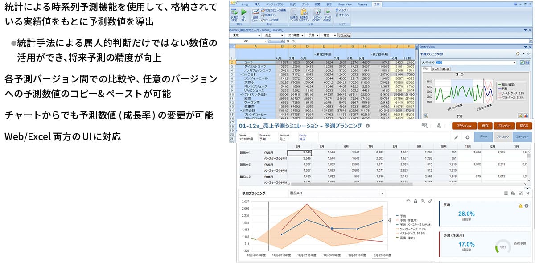Viewport: 535px width, 263px height.
Task: Click the chart view icon in prediction panel header
Action: pos(513,193)
